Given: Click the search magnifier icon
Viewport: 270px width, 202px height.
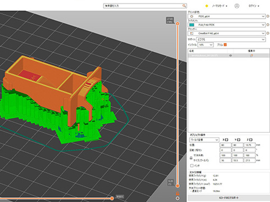Looking at the screenshot, I should click(184, 6).
